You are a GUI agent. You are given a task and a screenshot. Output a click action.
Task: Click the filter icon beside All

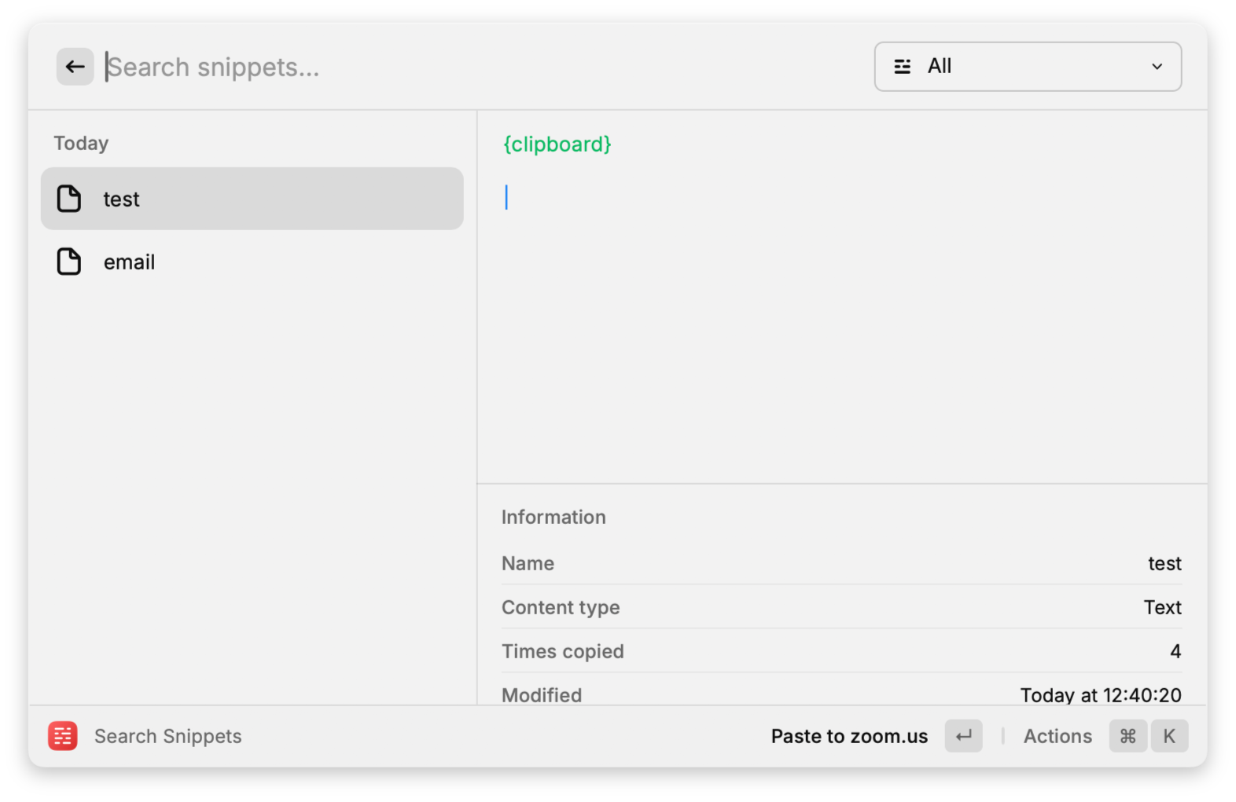pos(902,67)
